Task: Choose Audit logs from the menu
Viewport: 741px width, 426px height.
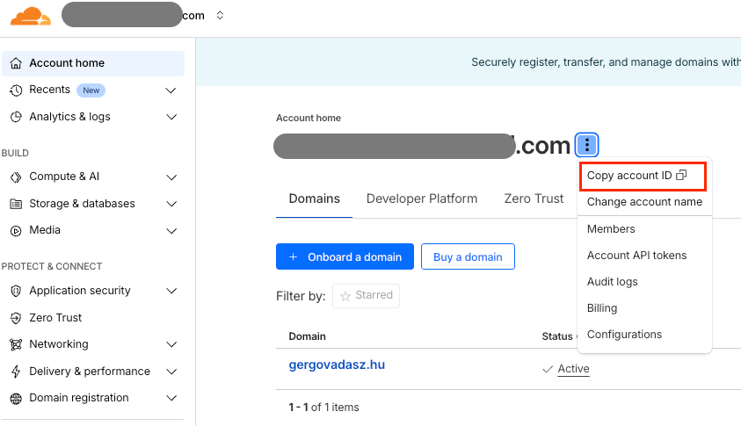Action: coord(612,282)
